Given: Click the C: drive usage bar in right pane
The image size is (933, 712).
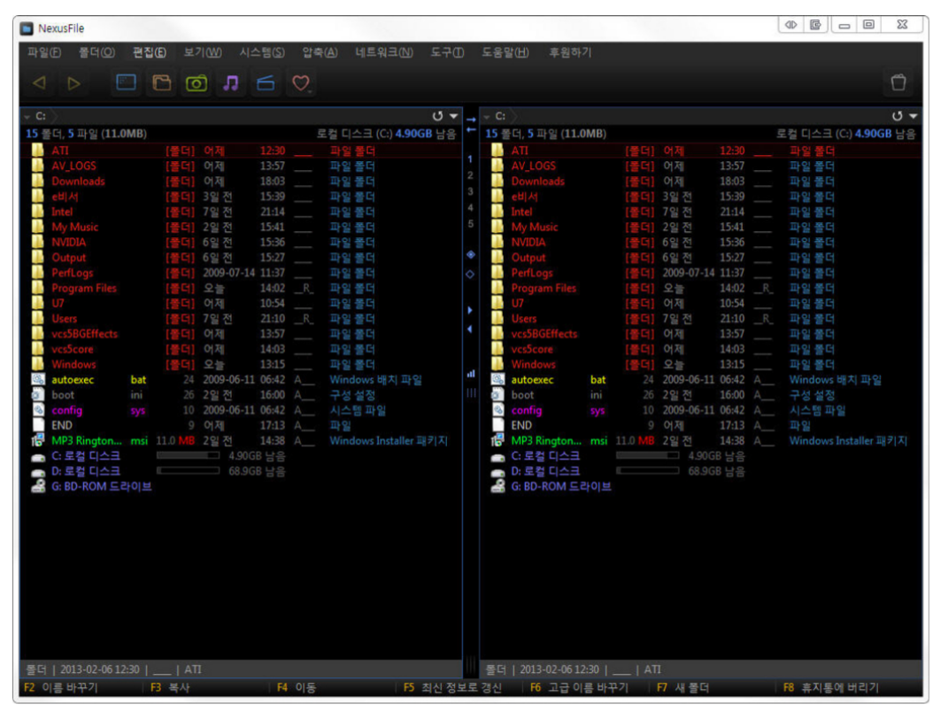Looking at the screenshot, I should point(647,455).
